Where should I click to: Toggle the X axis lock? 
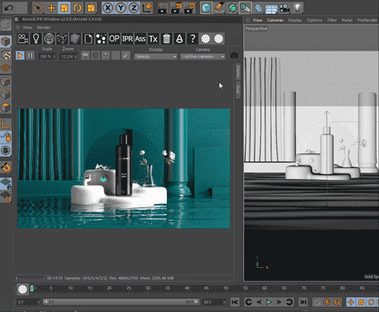tap(108, 8)
